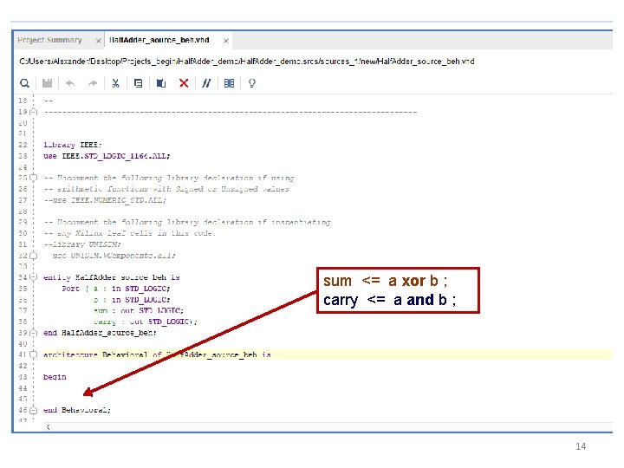The height and width of the screenshot is (468, 624).
Task: Click '--use IEEE.NUMERIC_STD.ALL;' comment line
Action: point(105,200)
